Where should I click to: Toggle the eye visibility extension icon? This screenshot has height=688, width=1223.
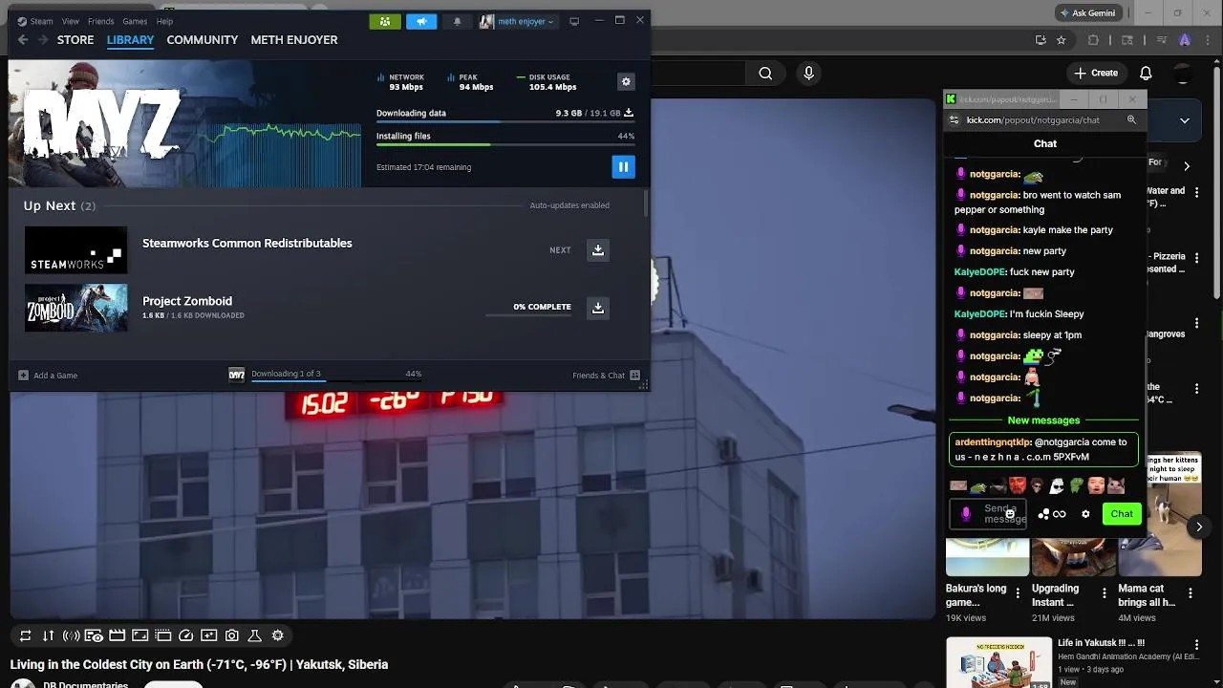coord(94,635)
